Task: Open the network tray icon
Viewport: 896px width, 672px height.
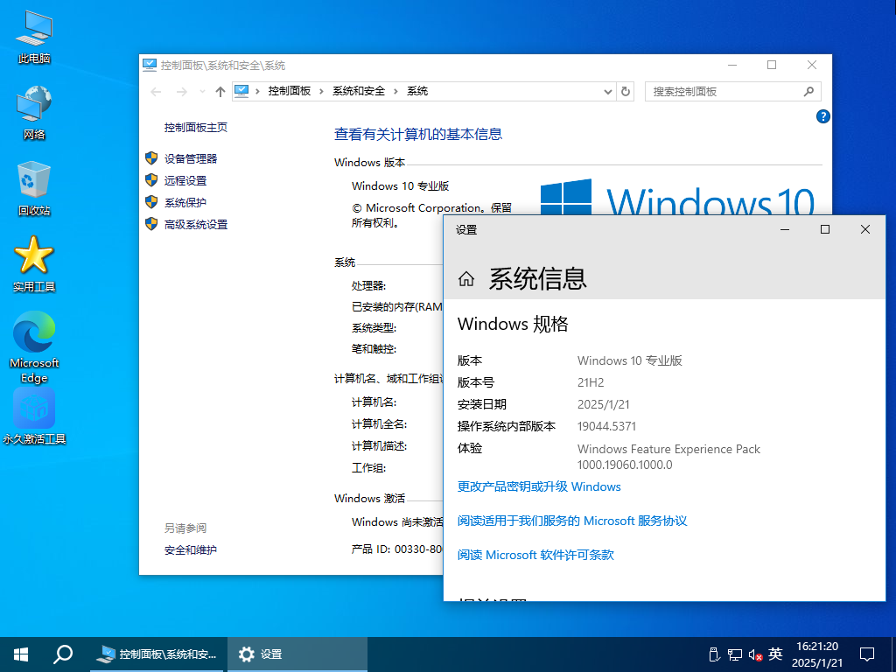Action: pyautogui.click(x=735, y=654)
